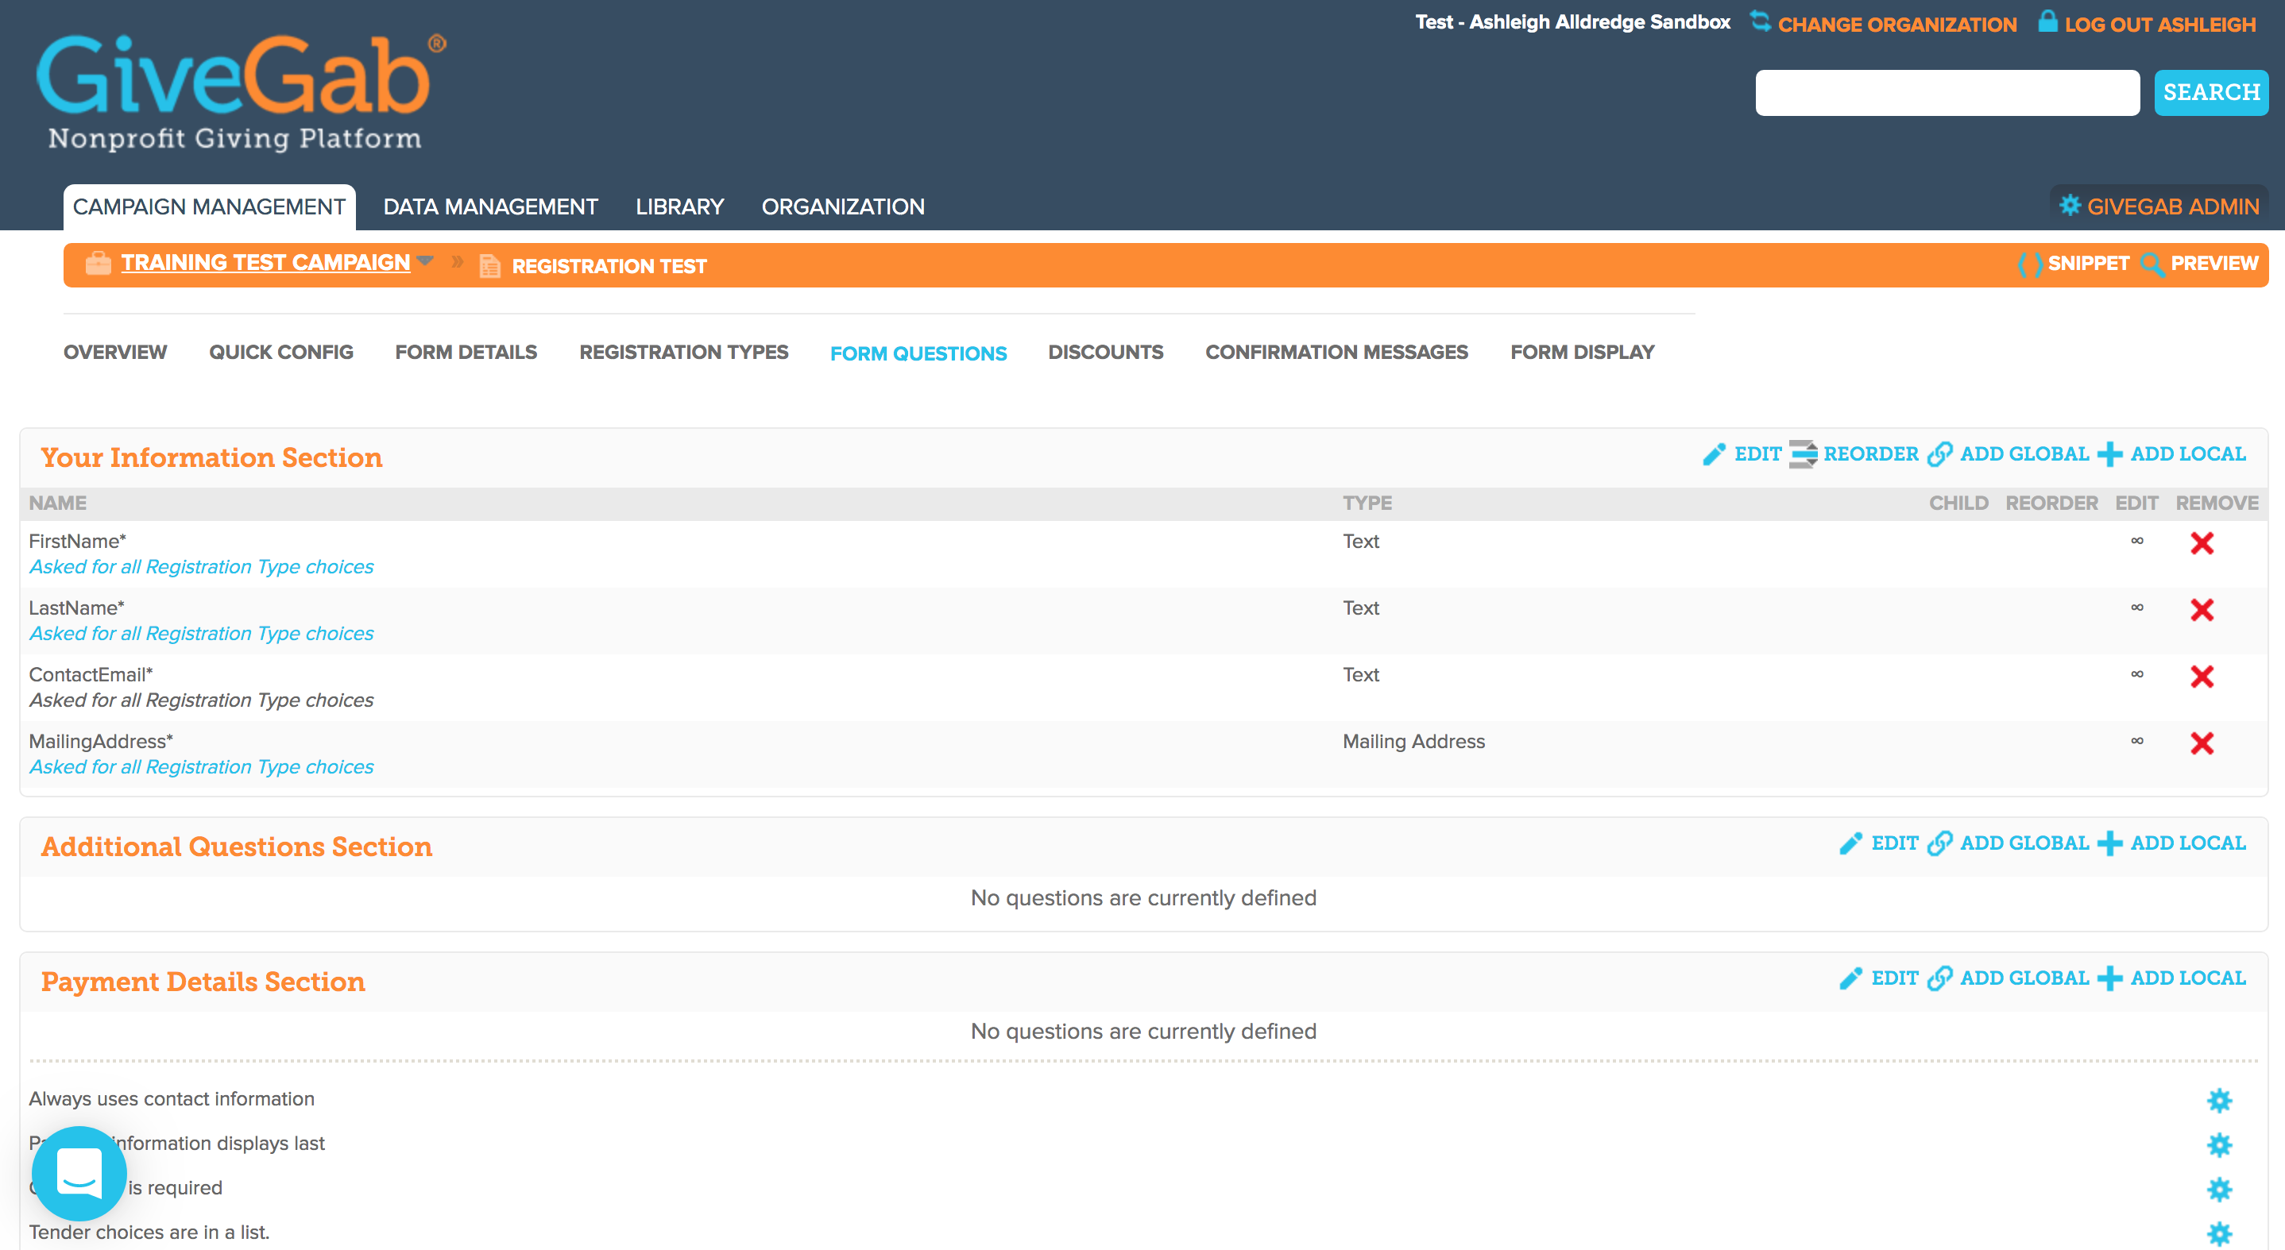This screenshot has height=1250, width=2285.
Task: Click Reorder icon in Your Information Section
Action: [x=1804, y=454]
